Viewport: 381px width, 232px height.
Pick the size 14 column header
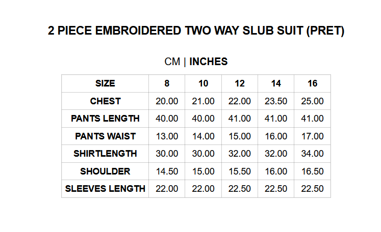[276, 83]
